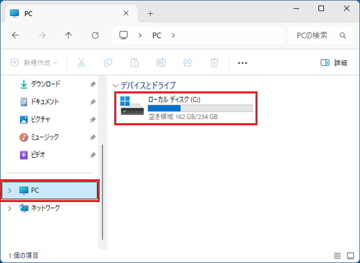
Task: Go up one folder level
Action: [69, 35]
